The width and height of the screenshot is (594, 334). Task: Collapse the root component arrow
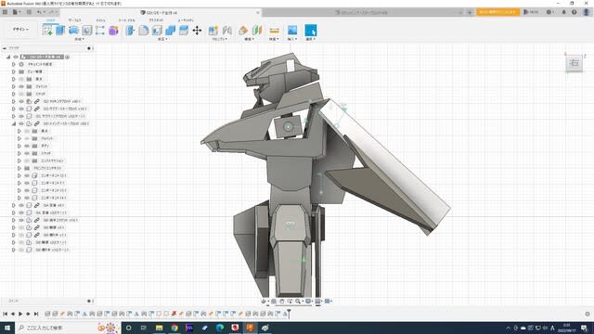pos(8,57)
